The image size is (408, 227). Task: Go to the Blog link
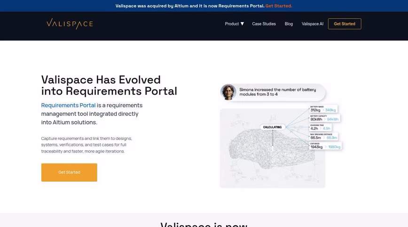click(x=289, y=24)
